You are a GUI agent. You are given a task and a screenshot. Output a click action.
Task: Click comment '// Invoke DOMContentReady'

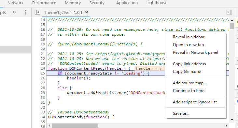(78, 112)
